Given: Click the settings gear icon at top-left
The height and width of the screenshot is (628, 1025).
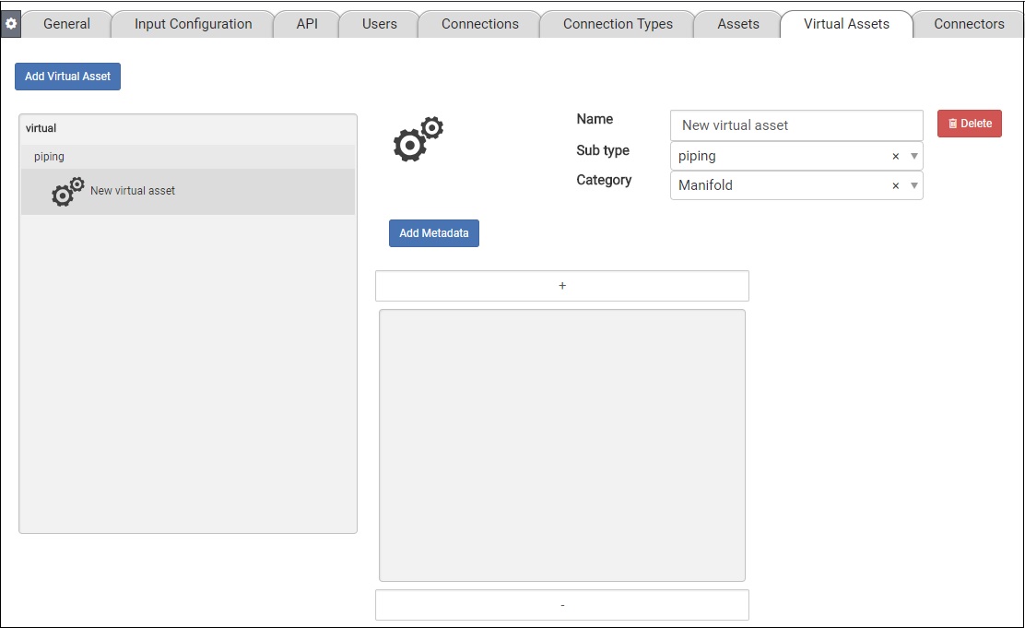Looking at the screenshot, I should click(11, 24).
